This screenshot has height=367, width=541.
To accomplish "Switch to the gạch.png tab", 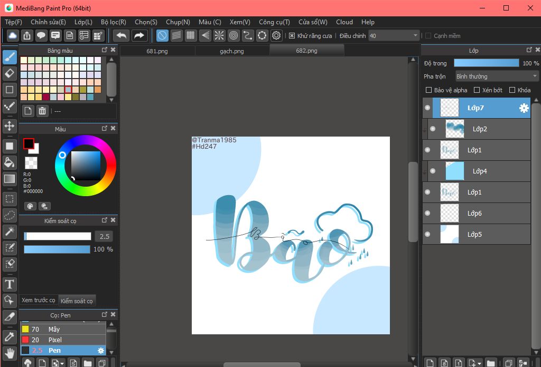I will 232,51.
